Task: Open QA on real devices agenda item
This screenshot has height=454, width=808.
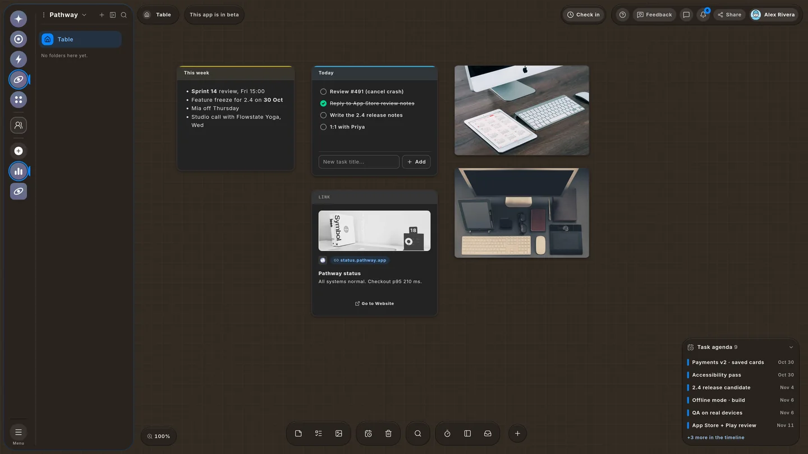Action: click(741, 413)
